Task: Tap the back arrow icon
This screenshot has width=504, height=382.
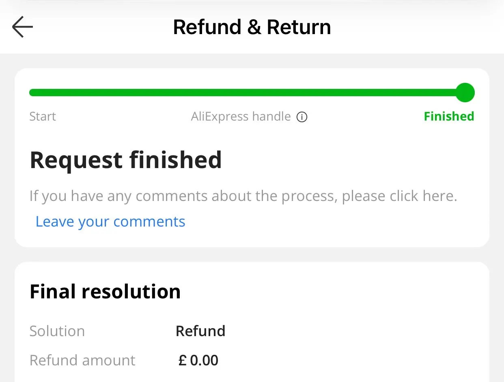Action: tap(22, 27)
